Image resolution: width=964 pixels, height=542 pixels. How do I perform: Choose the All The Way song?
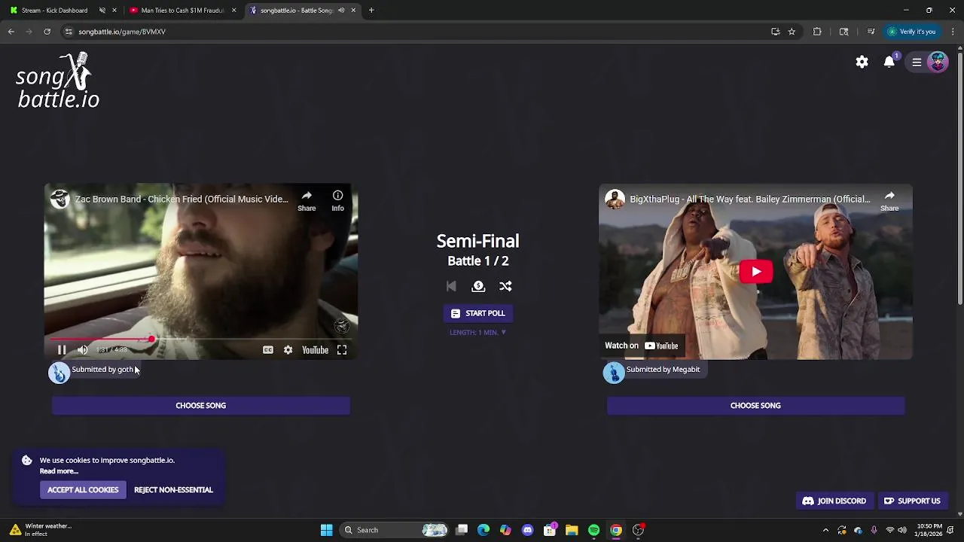click(755, 406)
